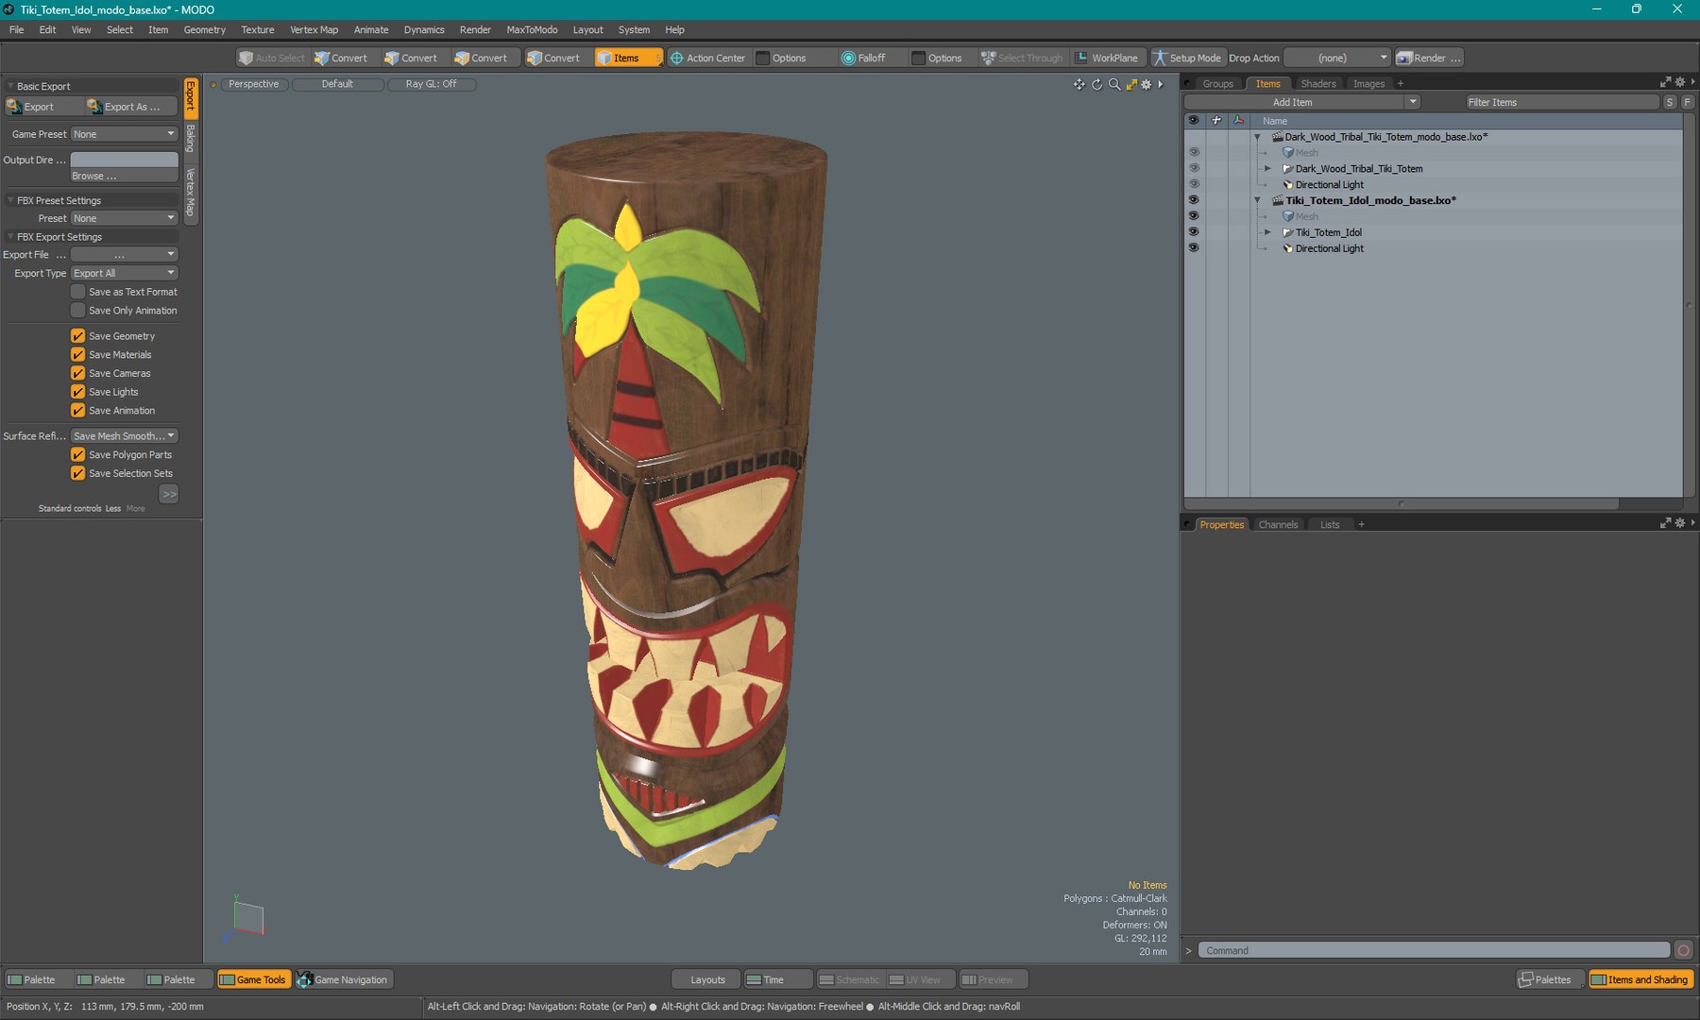Switch to the Channels tab
The width and height of the screenshot is (1700, 1020).
pos(1278,524)
